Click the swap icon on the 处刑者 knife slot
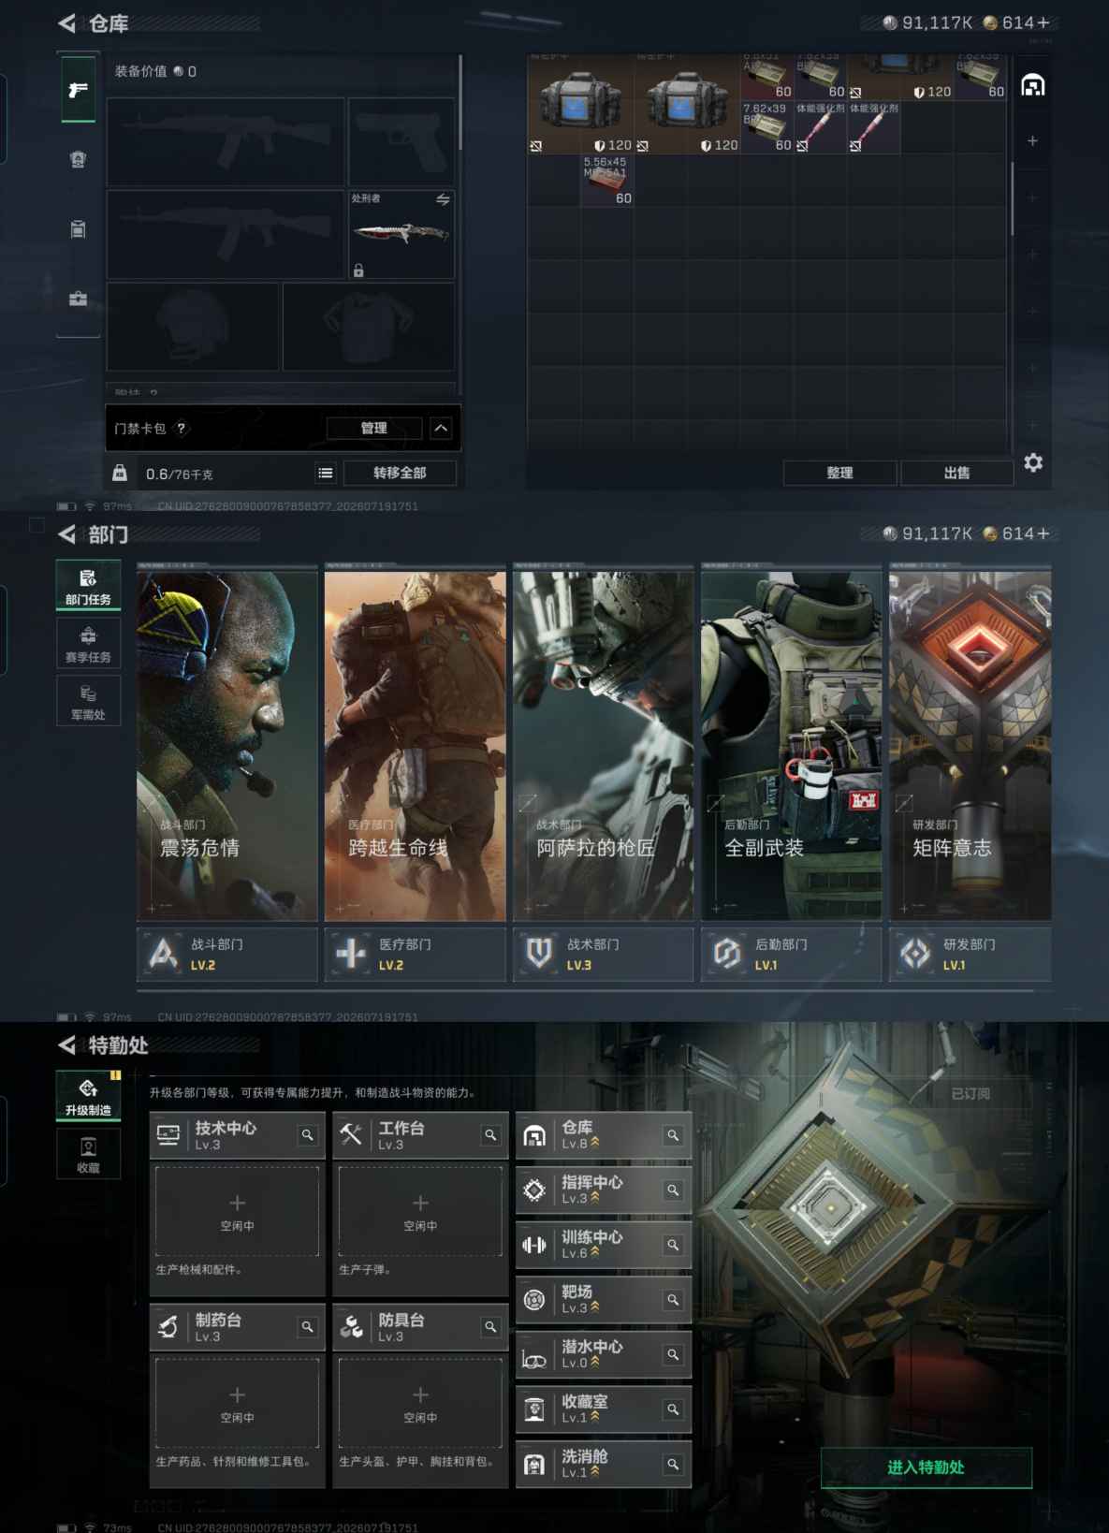This screenshot has width=1109, height=1533. click(443, 199)
